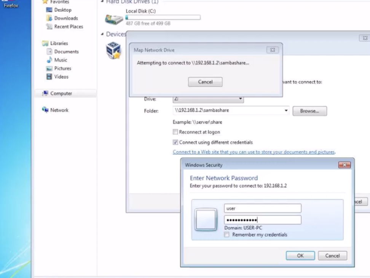
Task: Open Documents library in sidebar
Action: coord(66,52)
